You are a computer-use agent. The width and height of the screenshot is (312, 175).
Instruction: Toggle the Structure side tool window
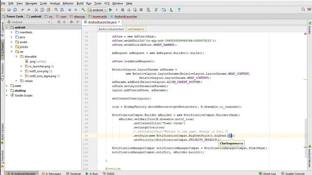pyautogui.click(x=2, y=72)
